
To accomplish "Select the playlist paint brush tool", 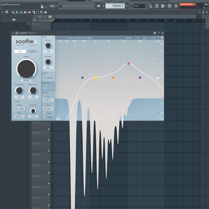I will tap(17, 12).
